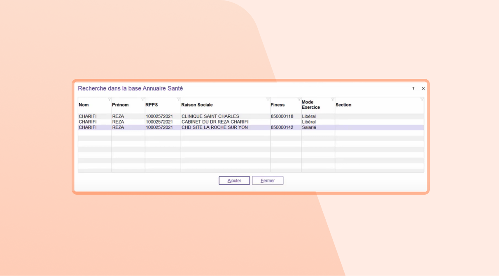Click the Salarié mode exercice cell

(x=309, y=128)
